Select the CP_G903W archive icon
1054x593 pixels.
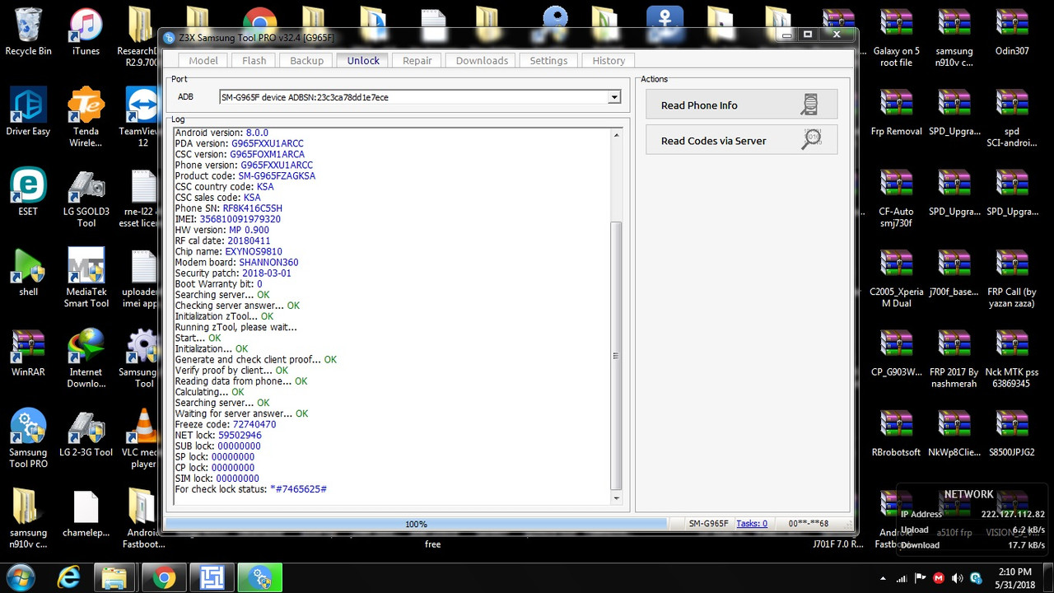pyautogui.click(x=896, y=353)
